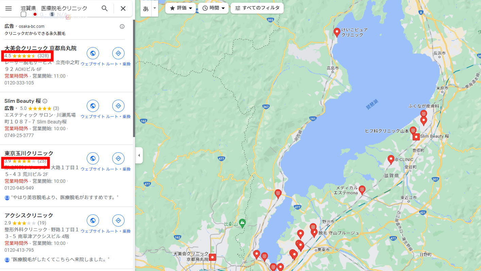Select the メディカルエステmona map pin

tap(362, 190)
